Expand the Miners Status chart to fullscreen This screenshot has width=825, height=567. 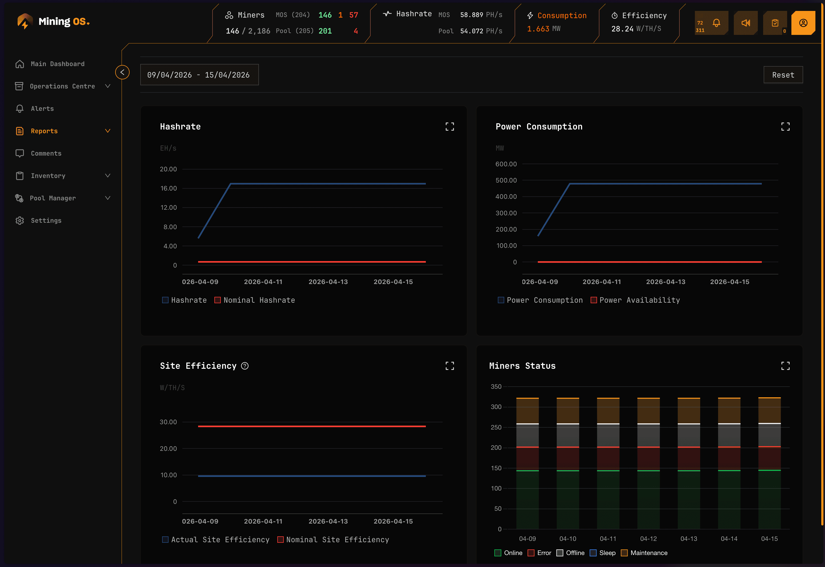786,366
